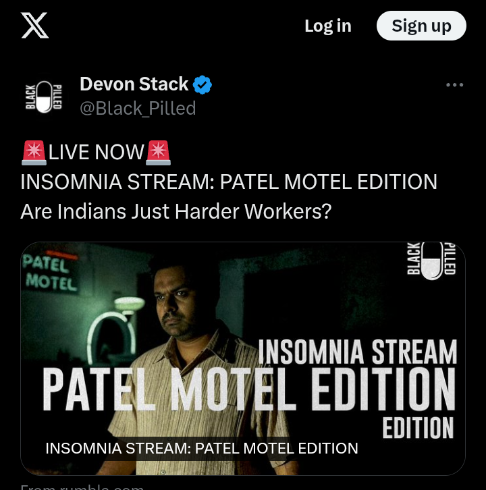Open Devon Stack display name link

[134, 84]
